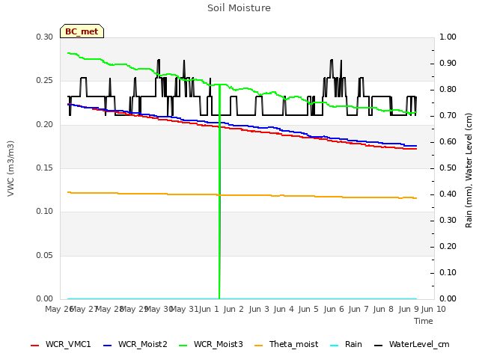Click the orange Theta_moist legend swatch

[x=259, y=346]
